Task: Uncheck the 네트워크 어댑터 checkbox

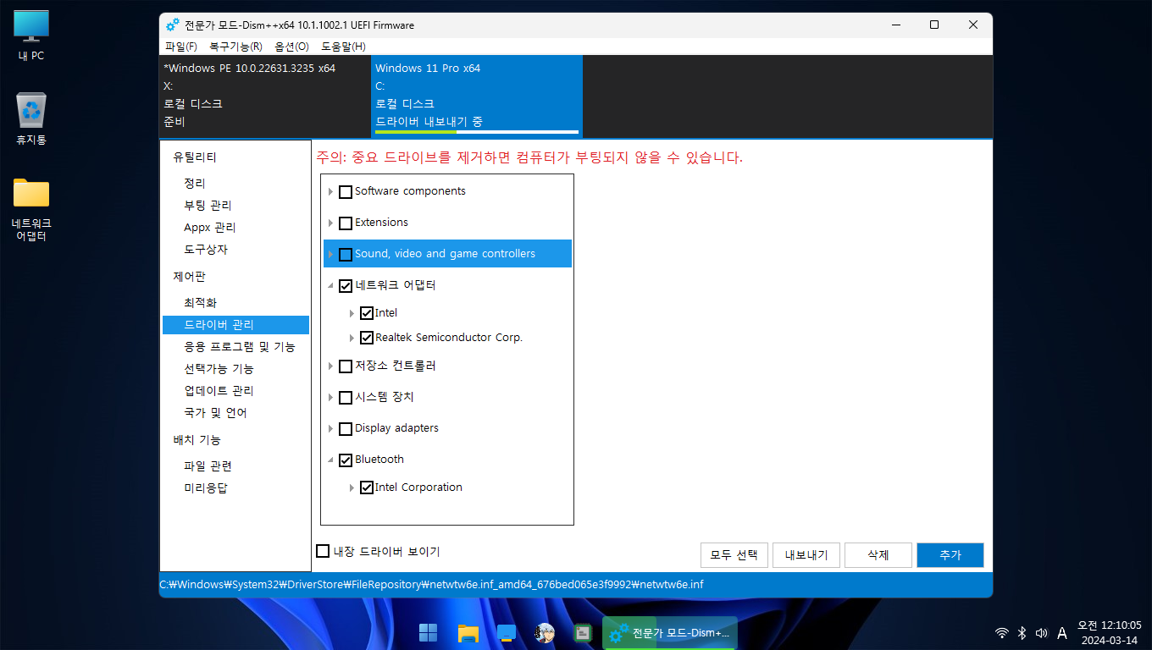Action: [346, 286]
